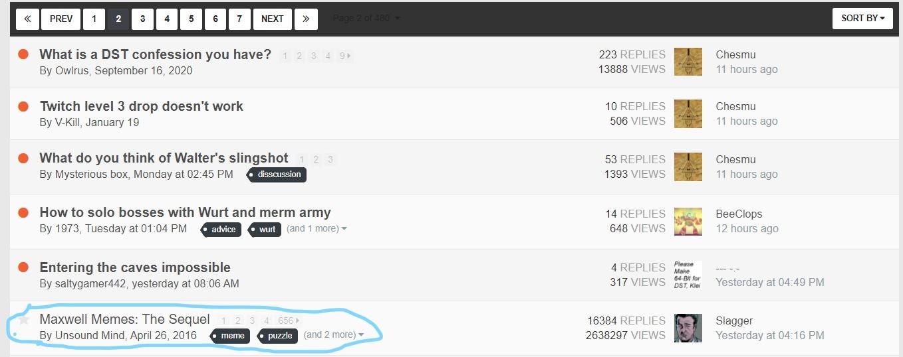Open 'What is a DST confession you have?' topic
This screenshot has height=357, width=903.
[x=156, y=54]
